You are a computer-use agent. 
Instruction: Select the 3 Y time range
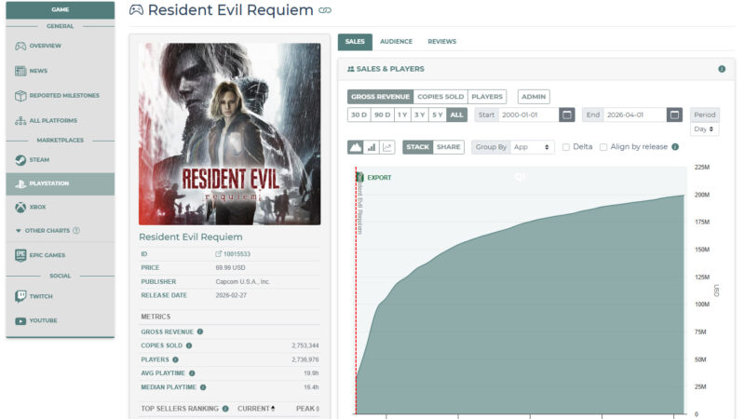coord(420,115)
